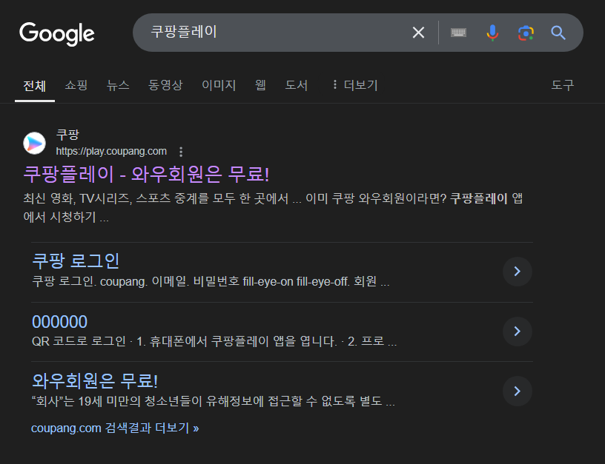The image size is (605, 464).
Task: Open the on-screen keyboard icon
Action: 458,33
